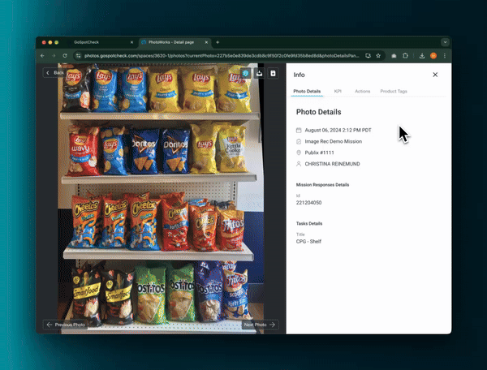
Task: Close the Info panel
Action: (435, 75)
